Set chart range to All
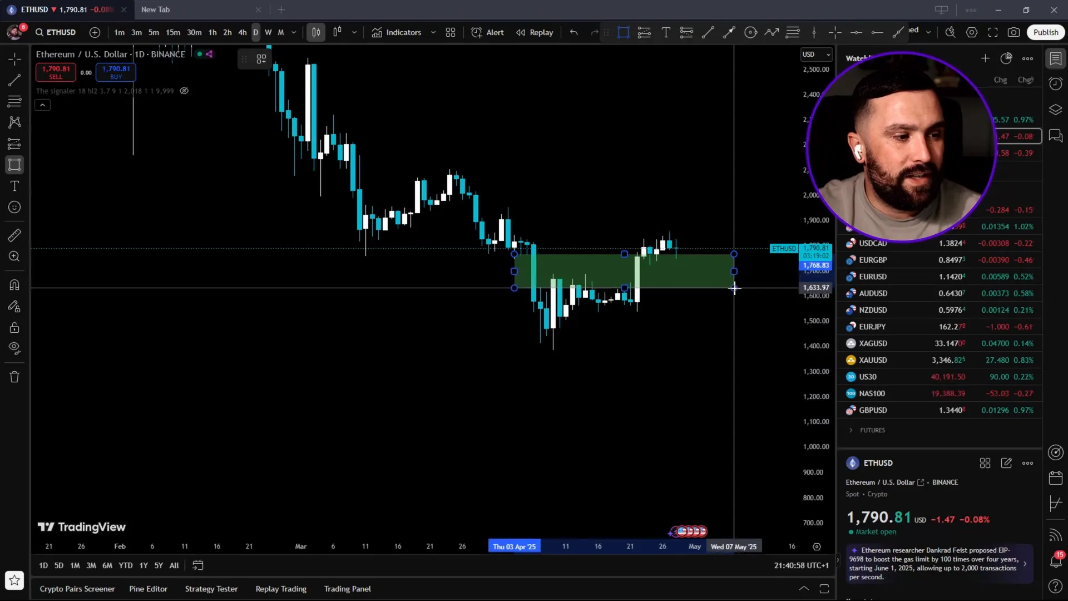The height and width of the screenshot is (601, 1068). pos(174,565)
